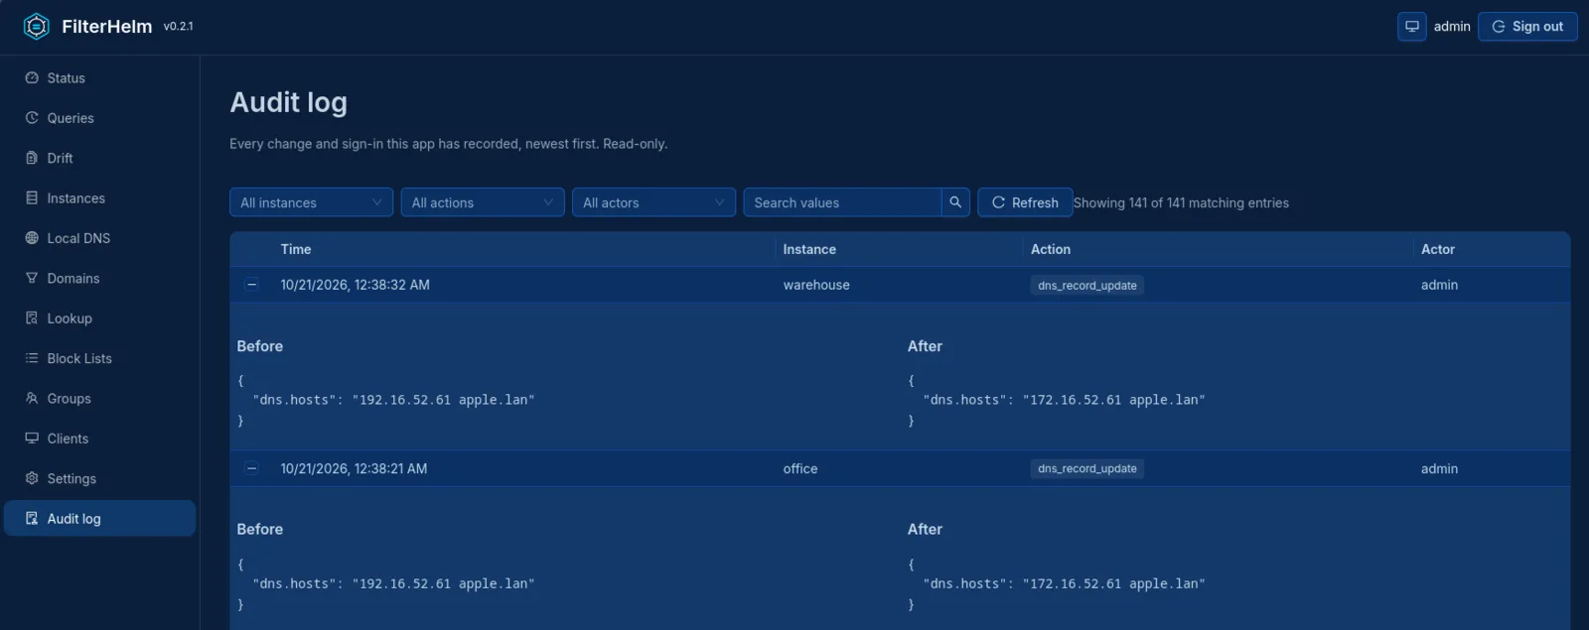Click the Lookup label in sidebar
The width and height of the screenshot is (1589, 630).
coord(70,318)
